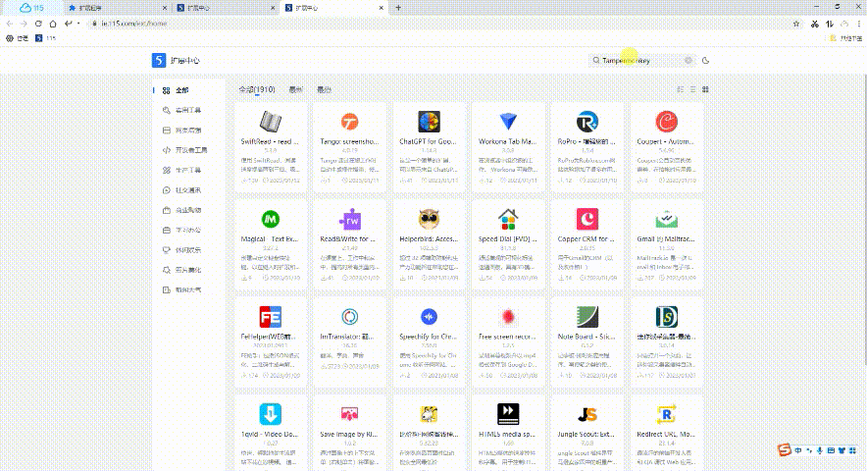Select the 全部 (1910) tab
Image resolution: width=867 pixels, height=471 pixels.
[257, 89]
